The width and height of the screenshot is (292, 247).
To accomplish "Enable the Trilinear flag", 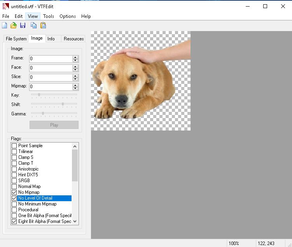I will pos(14,151).
